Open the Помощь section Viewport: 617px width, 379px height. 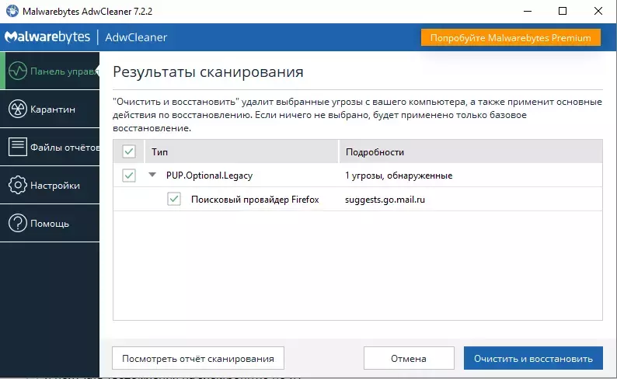[50, 223]
